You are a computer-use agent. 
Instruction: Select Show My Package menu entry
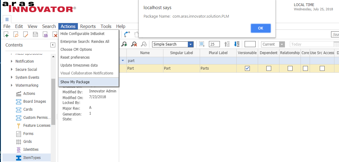(89, 82)
